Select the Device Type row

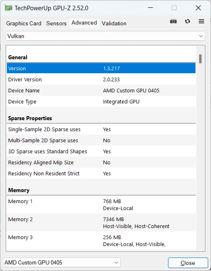pyautogui.click(x=101, y=102)
